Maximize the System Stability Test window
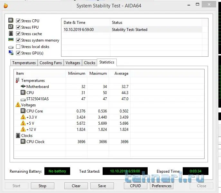The height and width of the screenshot is (193, 221). click(198, 5)
